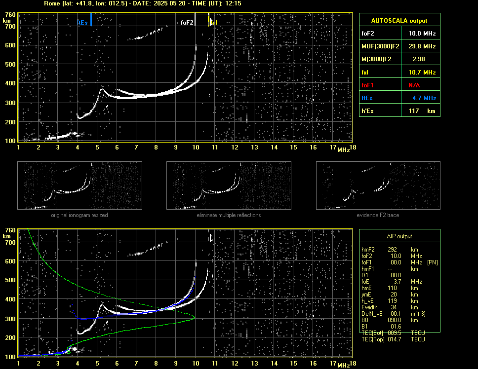This screenshot has height=369, width=478.
Task: Click the MUF(3000)F2 label in AUTOSCALA table
Action: click(380, 46)
